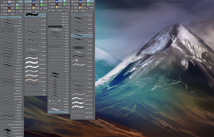The height and width of the screenshot is (137, 214).
Task: Select the Metal brush category
Action: tap(11, 2)
